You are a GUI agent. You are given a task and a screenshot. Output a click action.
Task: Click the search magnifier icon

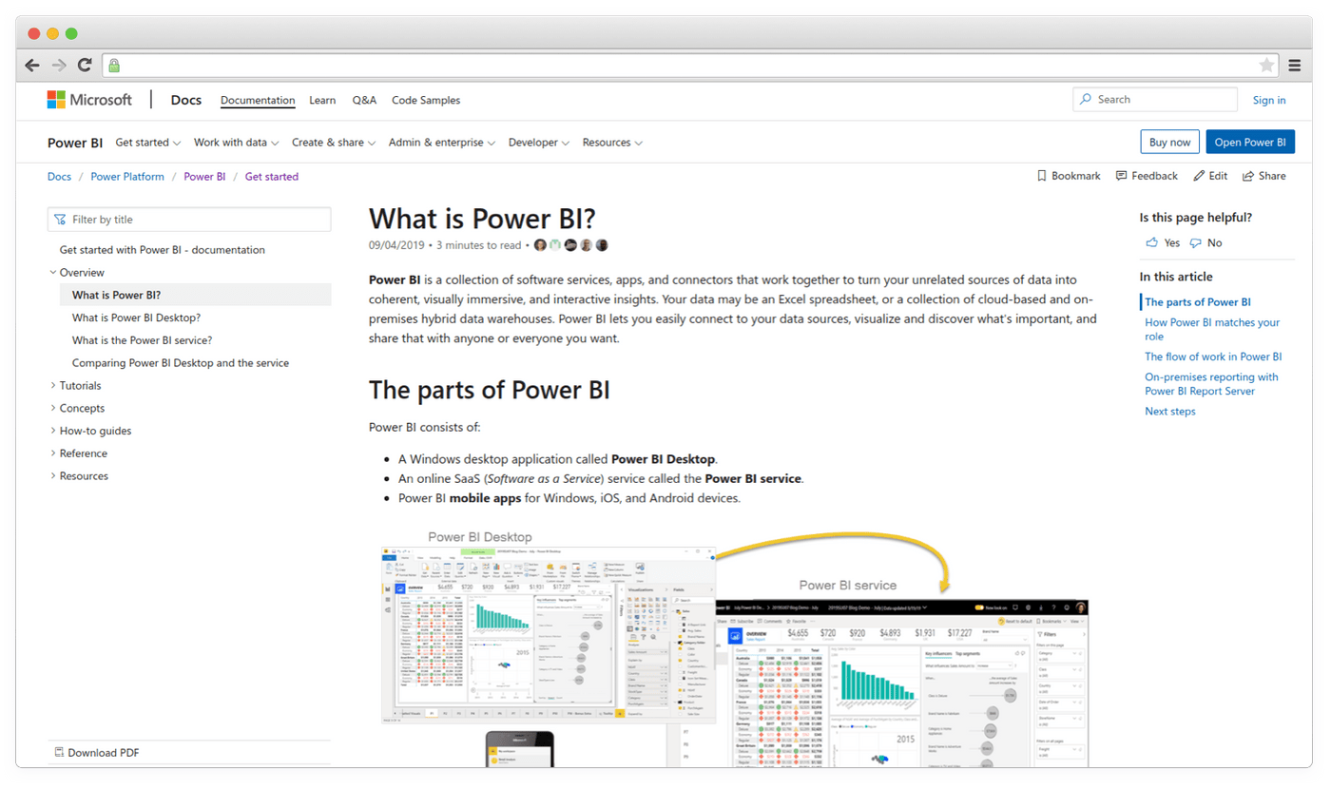click(x=1087, y=99)
